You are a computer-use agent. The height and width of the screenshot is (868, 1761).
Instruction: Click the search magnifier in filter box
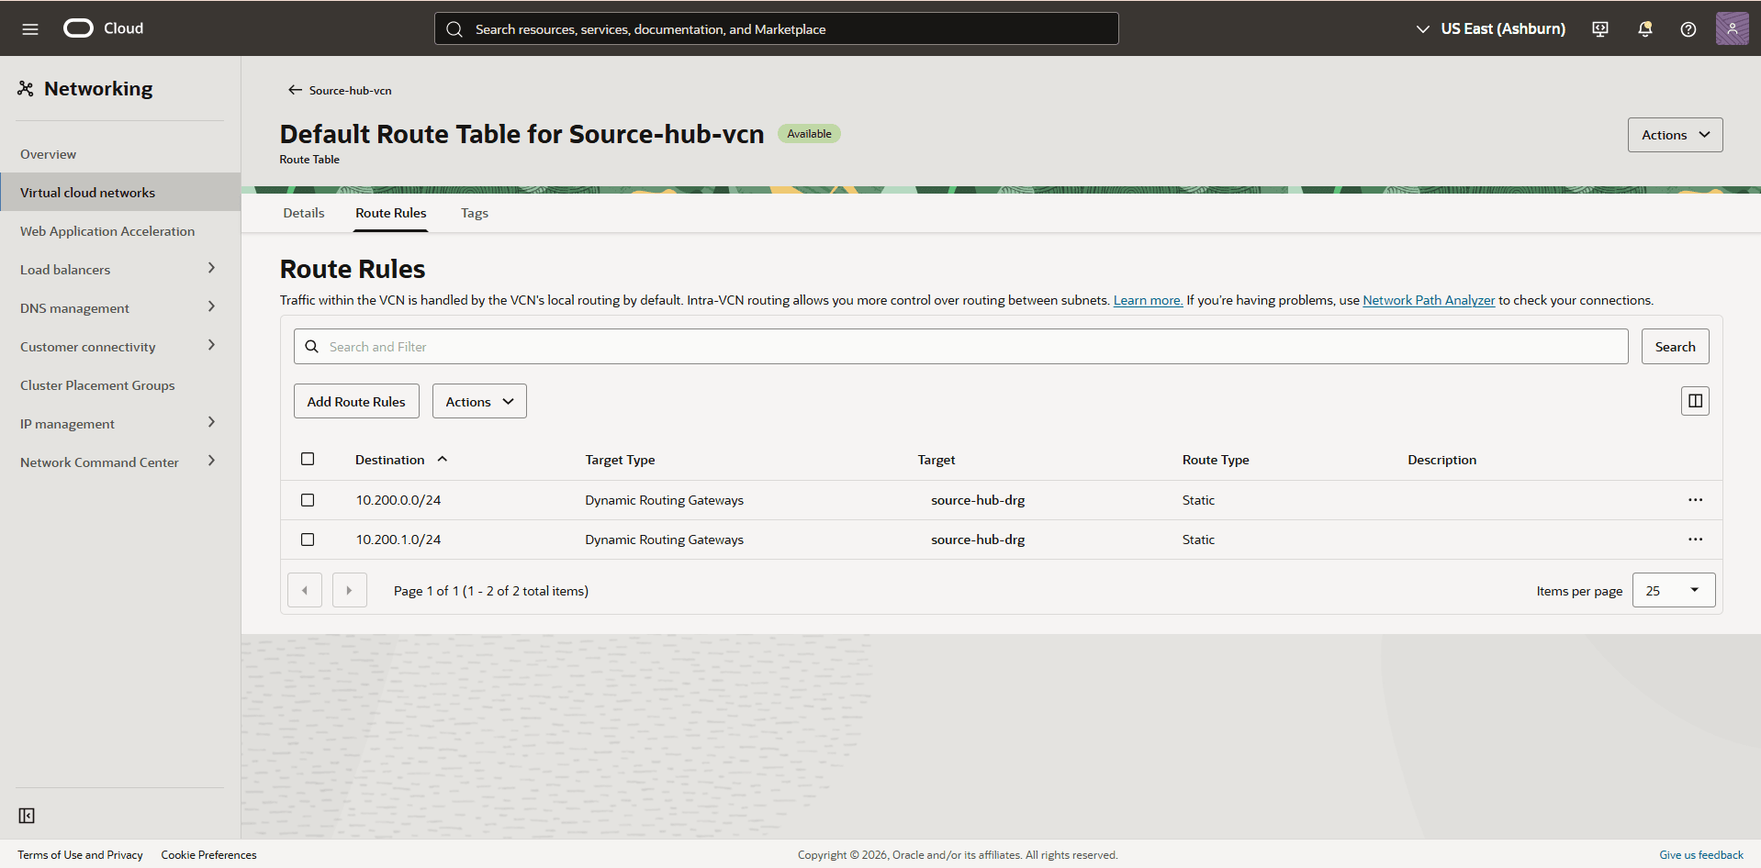pos(311,347)
